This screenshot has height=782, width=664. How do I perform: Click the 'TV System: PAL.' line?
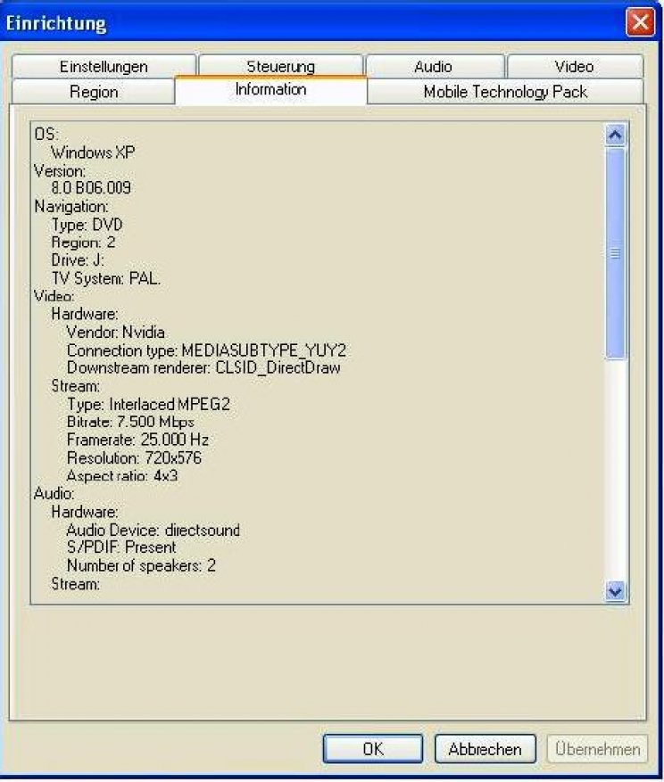point(106,278)
